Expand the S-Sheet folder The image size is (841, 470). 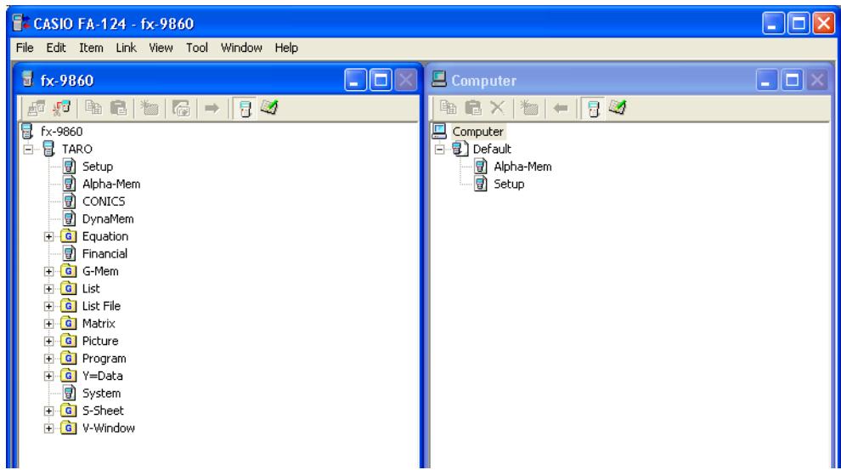pos(48,411)
